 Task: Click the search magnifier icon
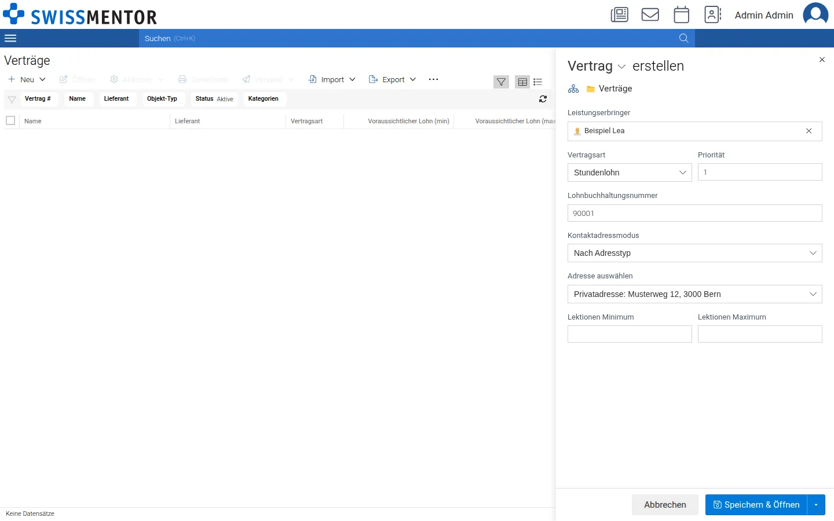click(683, 38)
